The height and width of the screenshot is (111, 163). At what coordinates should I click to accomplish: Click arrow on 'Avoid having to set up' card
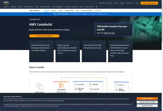[51, 60]
